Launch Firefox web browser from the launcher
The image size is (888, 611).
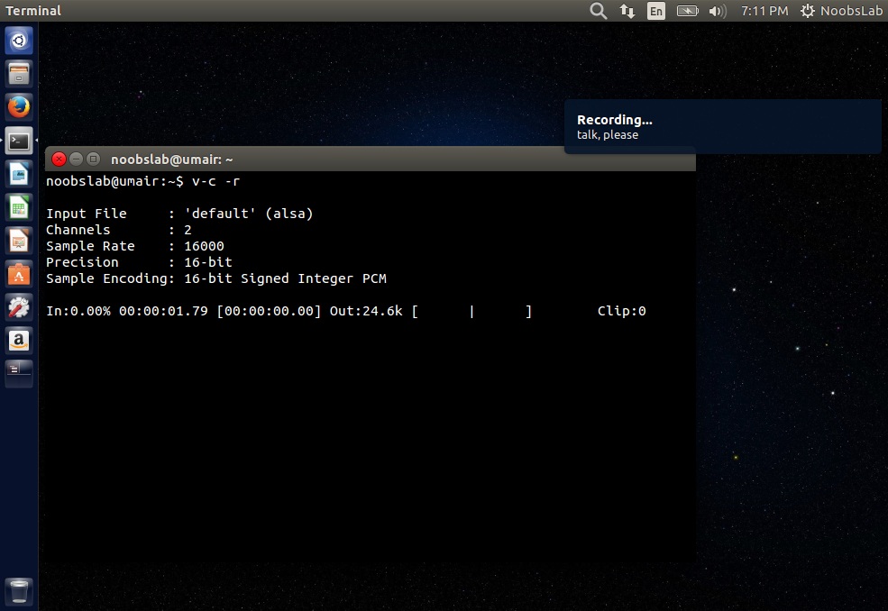[19, 107]
